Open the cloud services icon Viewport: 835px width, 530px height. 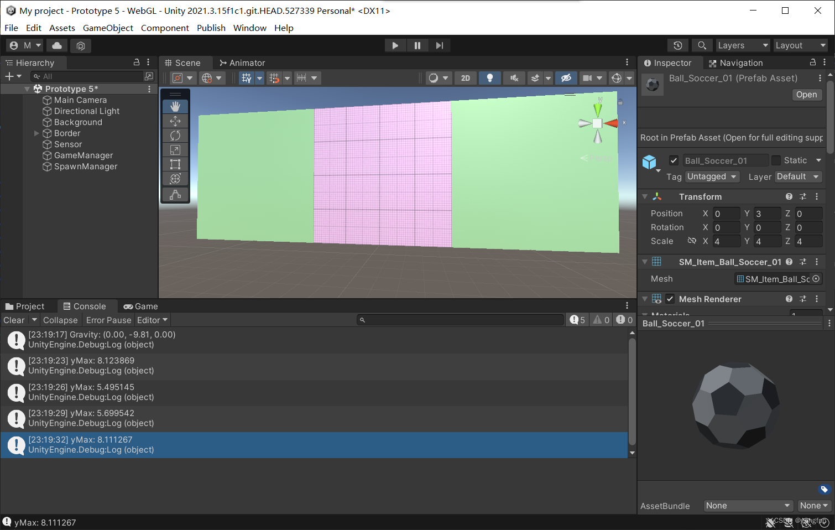(57, 45)
